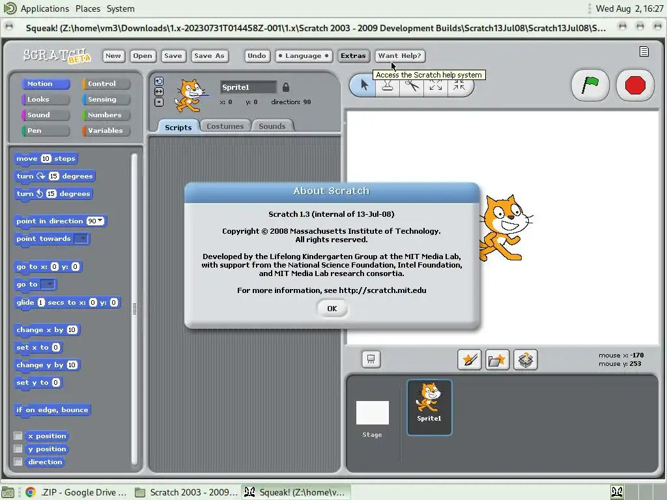Click the Save button
Viewport: 667px width, 500px height.
173,56
